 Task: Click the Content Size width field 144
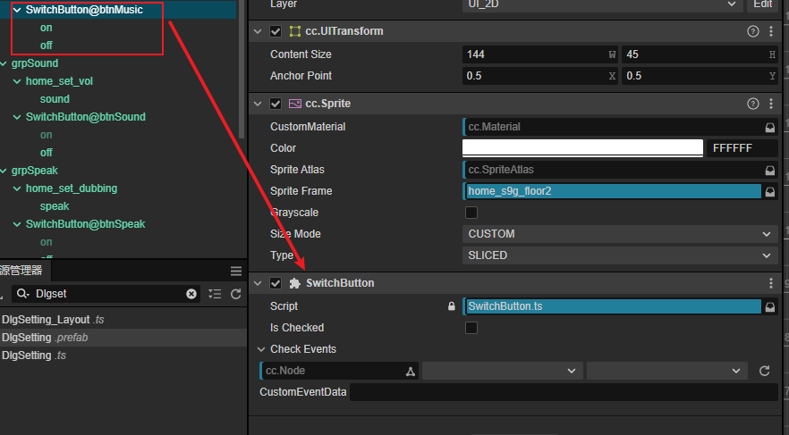540,54
